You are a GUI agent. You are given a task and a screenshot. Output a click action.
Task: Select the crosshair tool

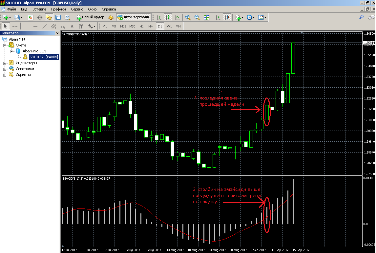pyautogui.click(x=15, y=26)
